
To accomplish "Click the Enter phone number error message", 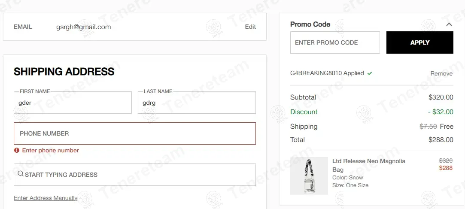I will 51,150.
